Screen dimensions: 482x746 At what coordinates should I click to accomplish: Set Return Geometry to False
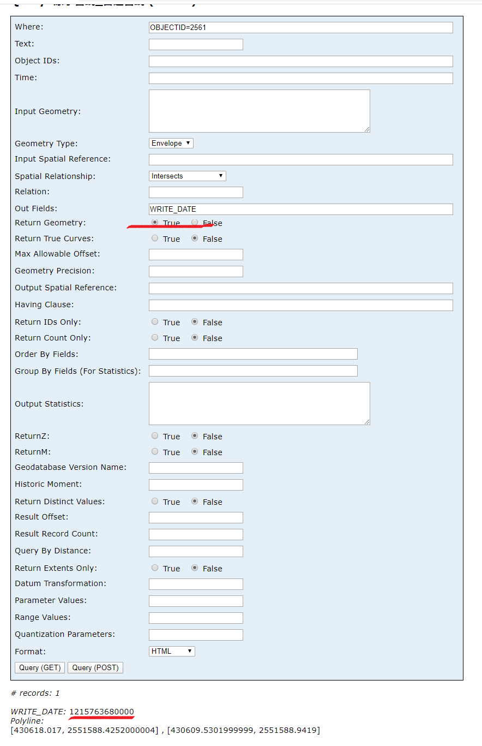195,222
